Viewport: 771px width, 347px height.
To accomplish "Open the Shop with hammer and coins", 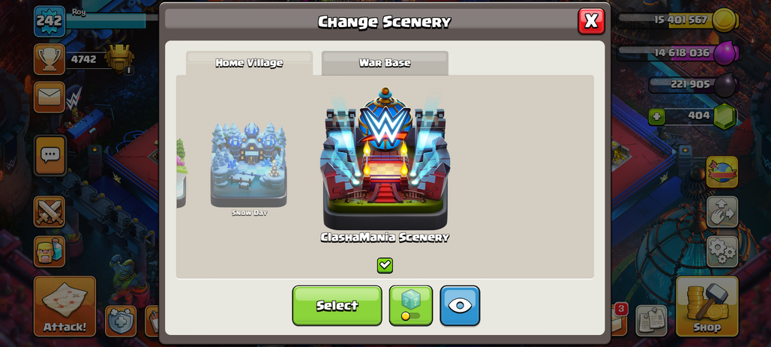I will click(x=707, y=307).
